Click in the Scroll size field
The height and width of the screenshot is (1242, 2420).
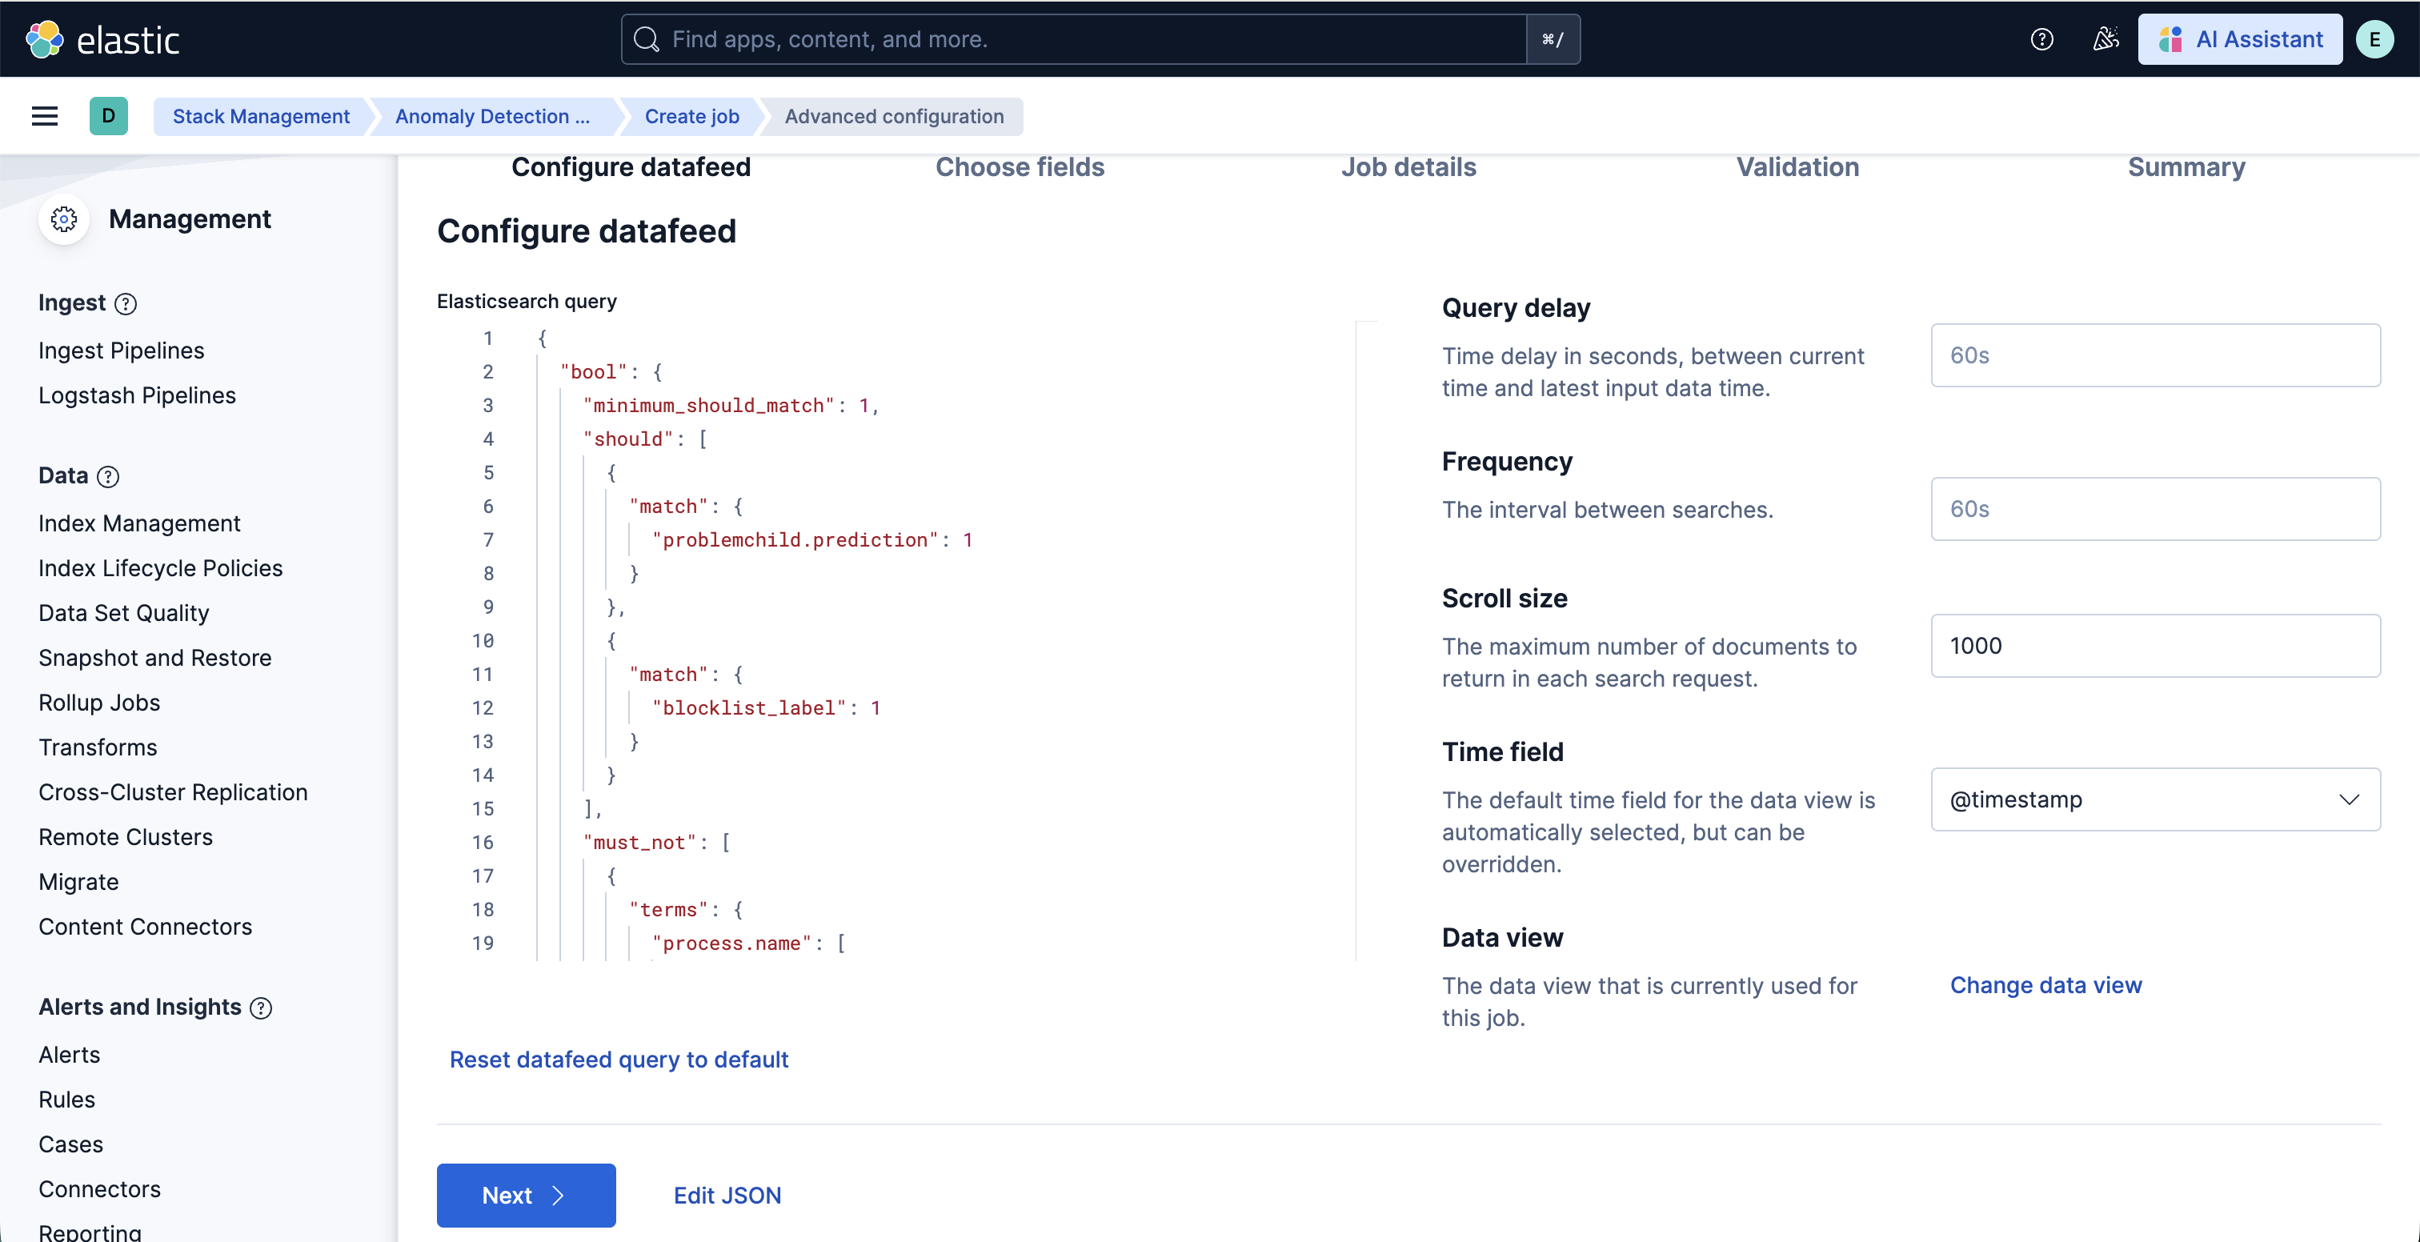[x=2155, y=646]
